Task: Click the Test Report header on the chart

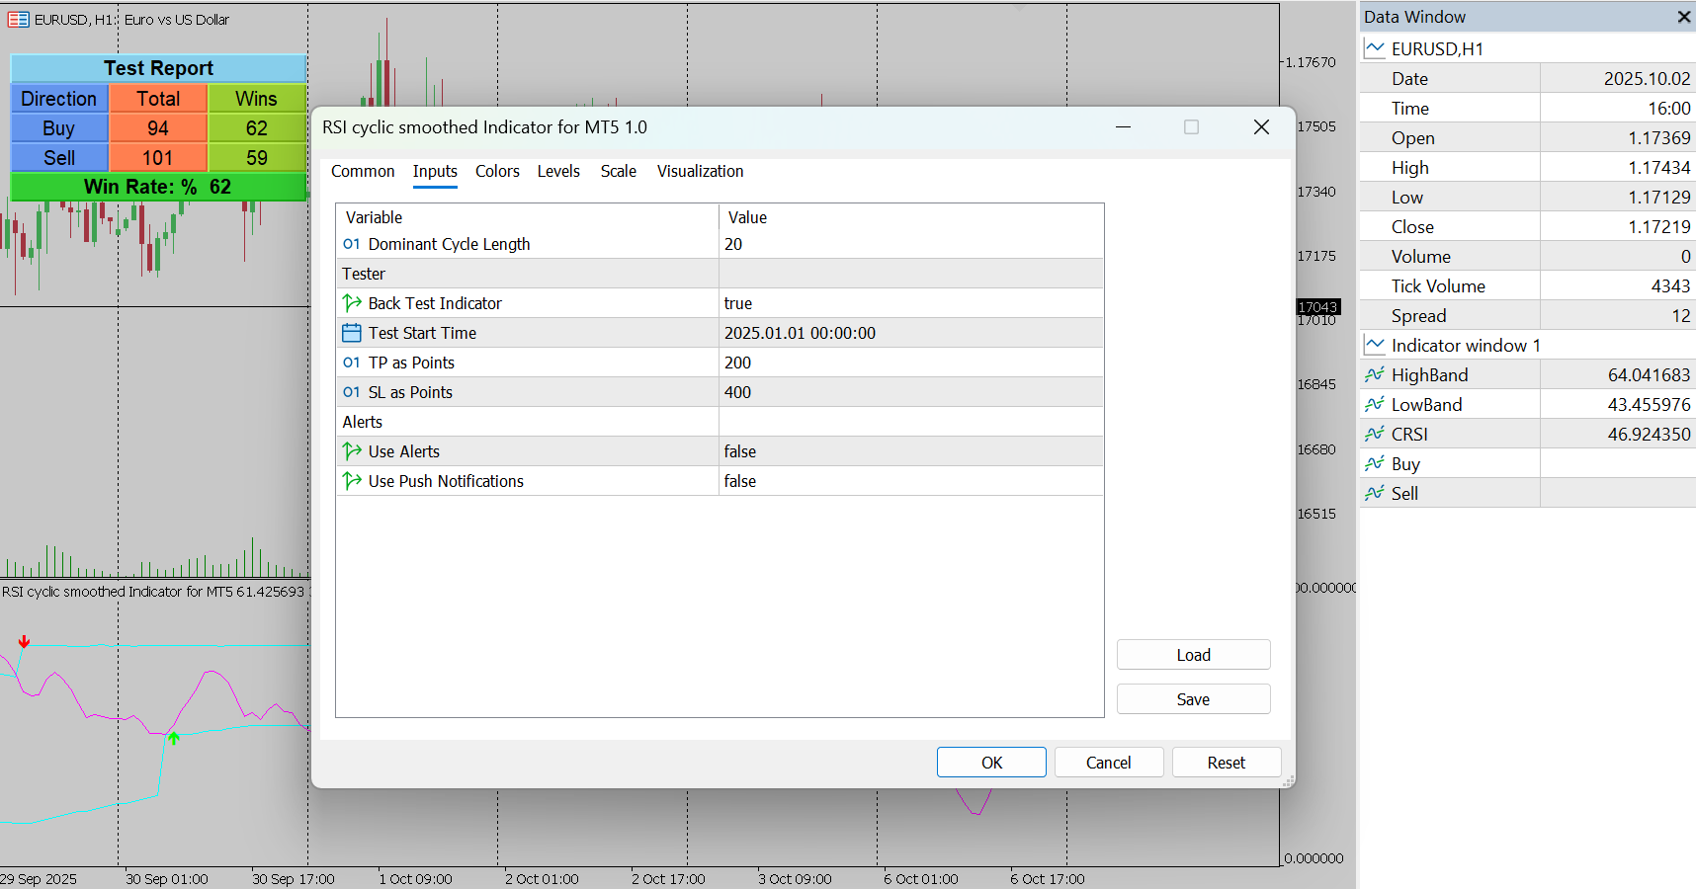Action: click(x=158, y=68)
